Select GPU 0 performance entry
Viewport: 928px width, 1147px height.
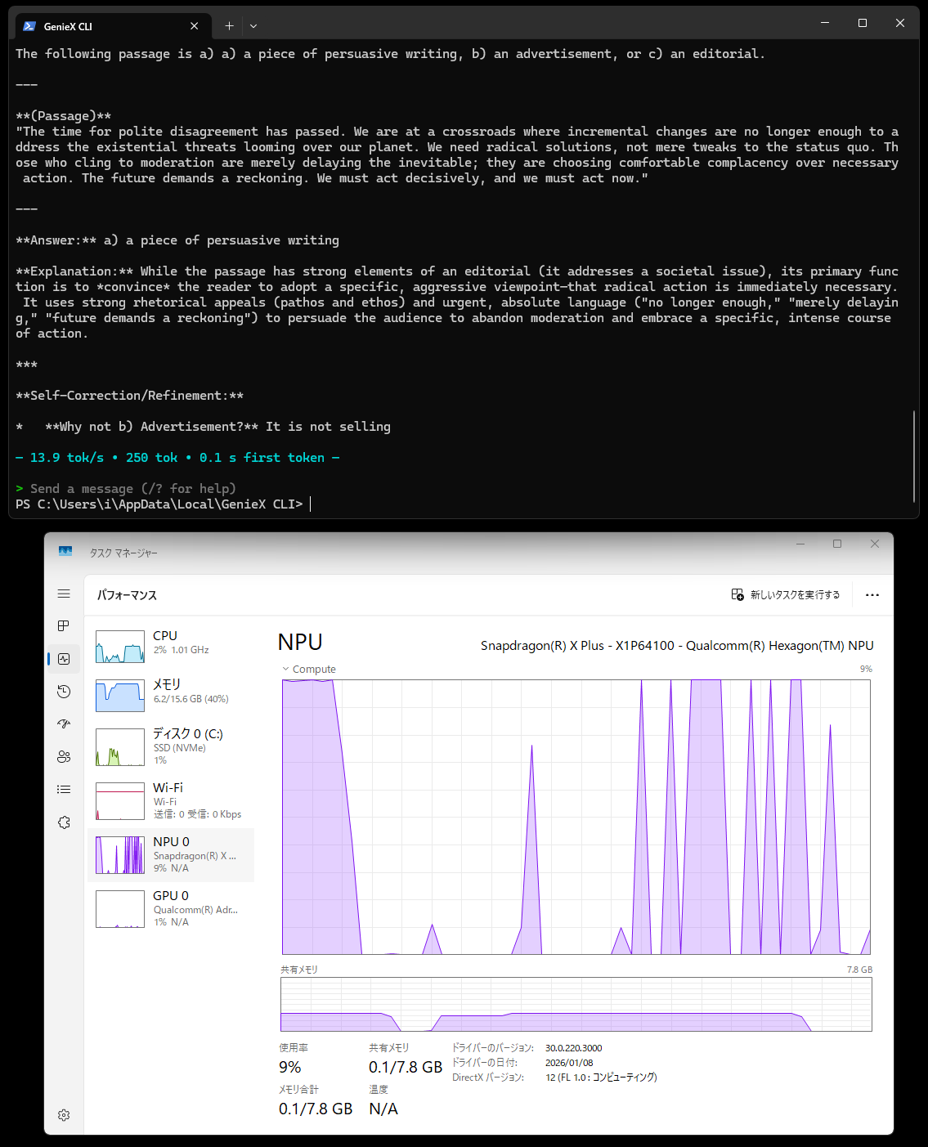point(171,908)
